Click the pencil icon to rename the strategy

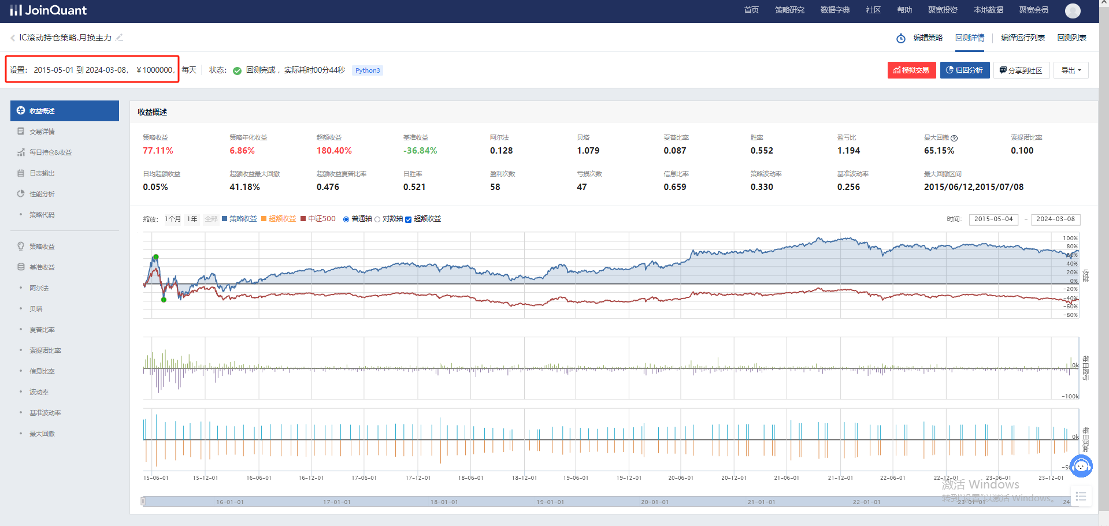point(120,38)
